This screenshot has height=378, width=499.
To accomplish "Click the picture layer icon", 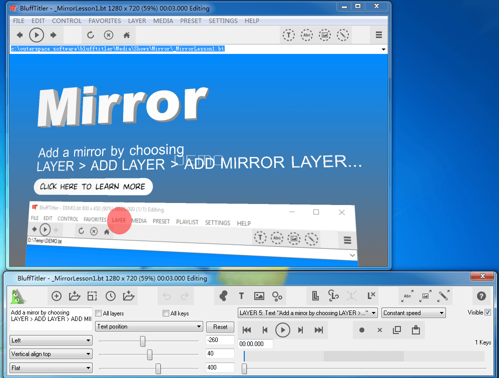I will (259, 296).
